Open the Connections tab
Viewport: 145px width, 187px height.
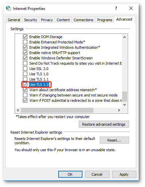83,20
